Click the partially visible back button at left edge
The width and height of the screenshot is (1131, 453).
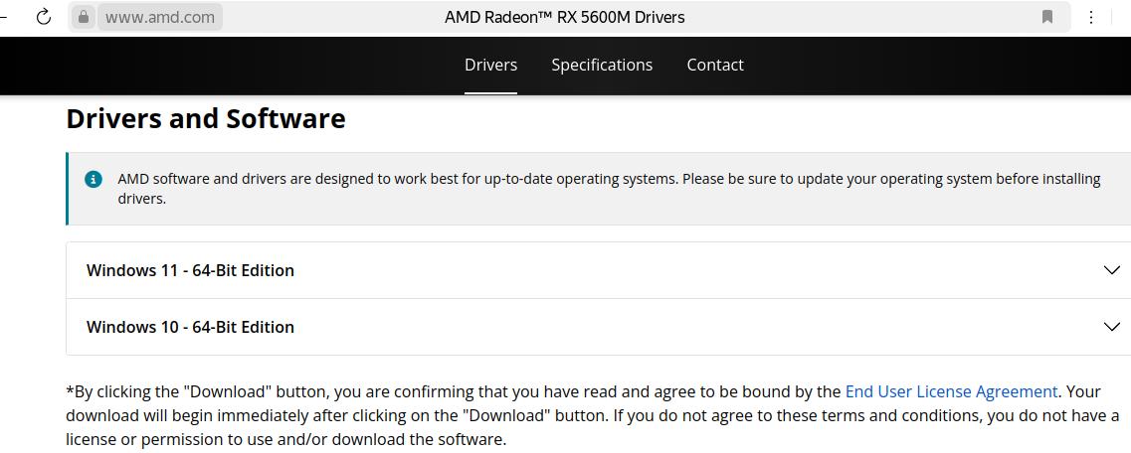pos(4,17)
